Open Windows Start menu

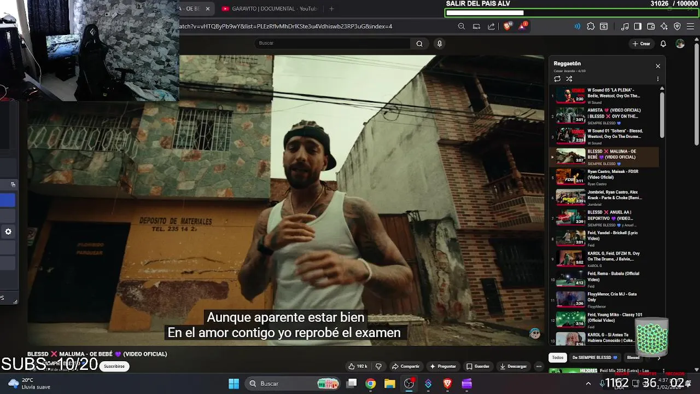click(x=234, y=384)
